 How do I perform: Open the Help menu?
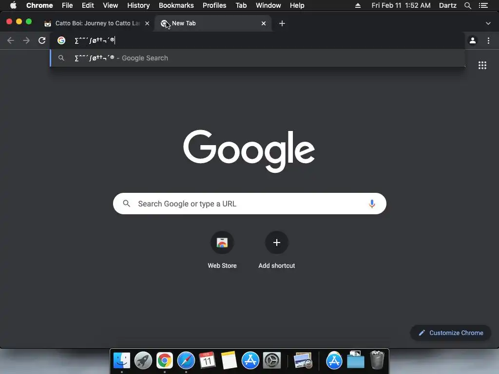pos(297,5)
